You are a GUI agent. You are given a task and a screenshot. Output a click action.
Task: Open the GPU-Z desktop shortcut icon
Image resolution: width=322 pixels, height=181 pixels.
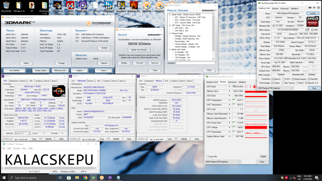coord(95,6)
